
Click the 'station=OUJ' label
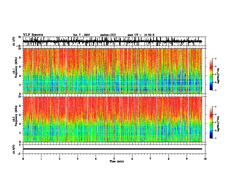point(108,35)
